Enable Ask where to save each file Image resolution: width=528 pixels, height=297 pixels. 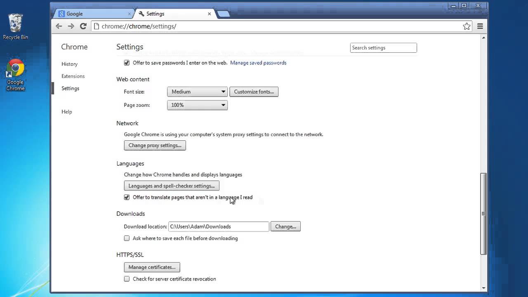click(127, 238)
